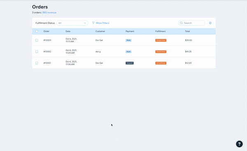
Task: Open order #10001
Action: pos(47,63)
